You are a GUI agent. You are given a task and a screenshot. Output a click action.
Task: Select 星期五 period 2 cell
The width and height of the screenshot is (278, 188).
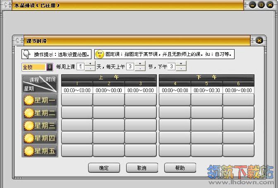tap(109, 150)
